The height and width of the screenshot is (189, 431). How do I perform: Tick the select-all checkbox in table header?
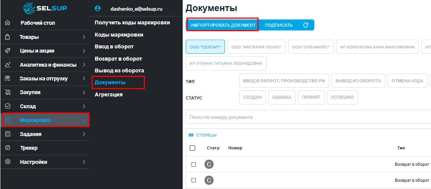tap(193, 148)
